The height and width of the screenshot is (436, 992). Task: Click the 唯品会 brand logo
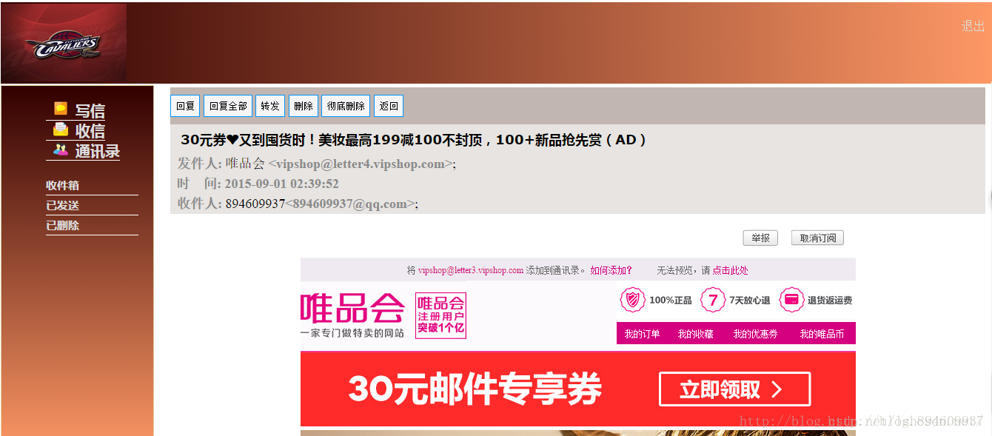[352, 309]
